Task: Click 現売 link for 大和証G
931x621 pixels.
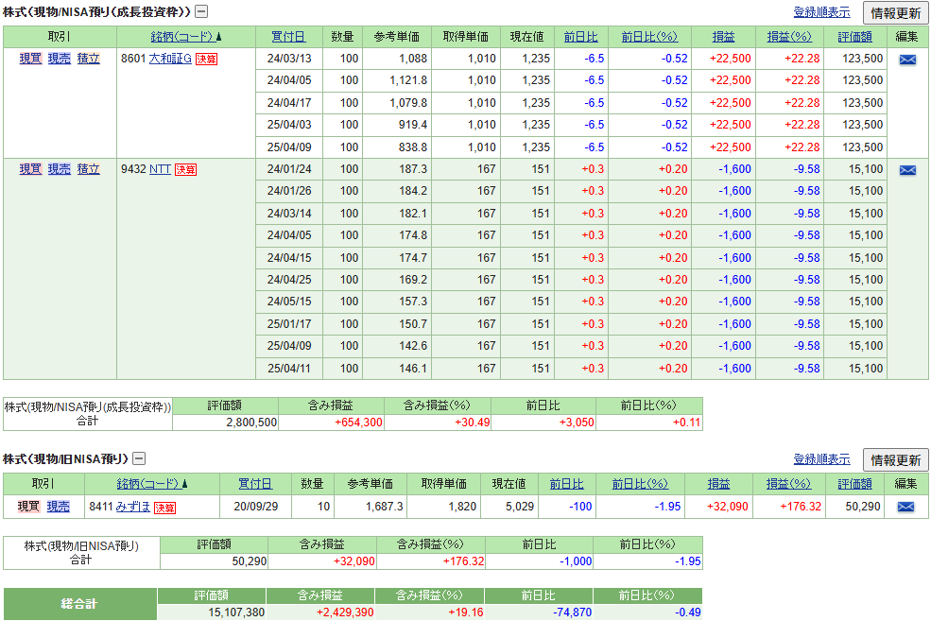Action: (60, 59)
